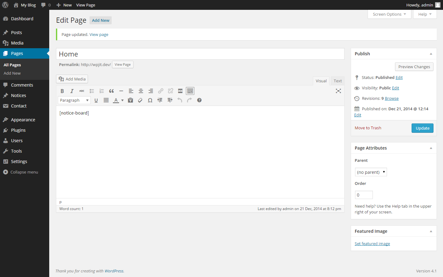Insert Read More tag
Image resolution: width=443 pixels, height=277 pixels.
coord(180,91)
